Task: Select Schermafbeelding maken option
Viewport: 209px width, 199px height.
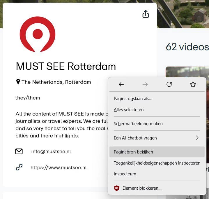Action: point(138,124)
